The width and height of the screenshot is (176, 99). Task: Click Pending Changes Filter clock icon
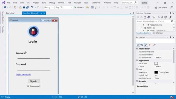[153, 17]
